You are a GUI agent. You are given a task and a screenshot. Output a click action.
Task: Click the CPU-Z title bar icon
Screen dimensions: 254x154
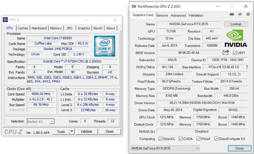[5, 20]
